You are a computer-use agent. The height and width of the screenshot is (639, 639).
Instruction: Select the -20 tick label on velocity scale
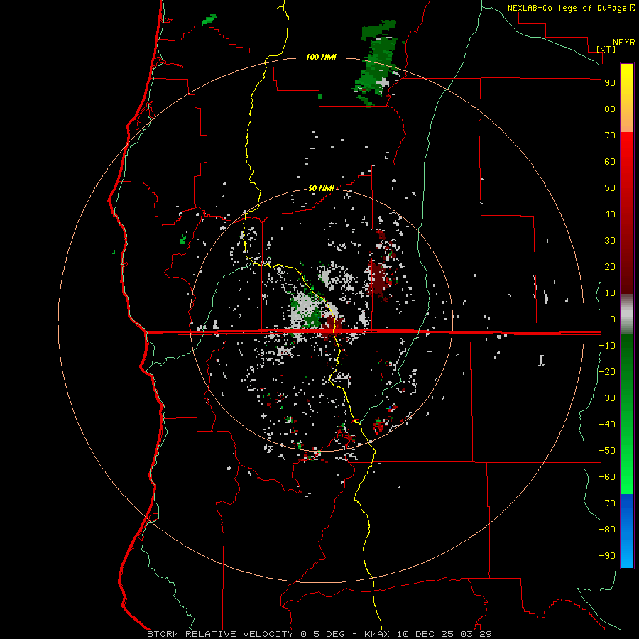tap(607, 372)
